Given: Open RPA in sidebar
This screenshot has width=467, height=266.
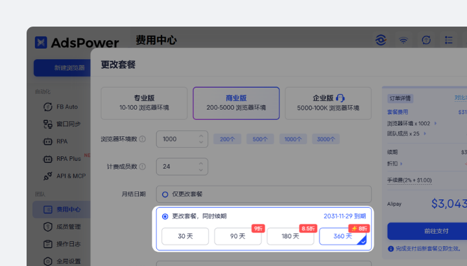Looking at the screenshot, I should click(x=56, y=141).
